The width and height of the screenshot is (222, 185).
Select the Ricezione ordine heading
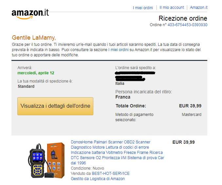pyautogui.click(x=183, y=18)
